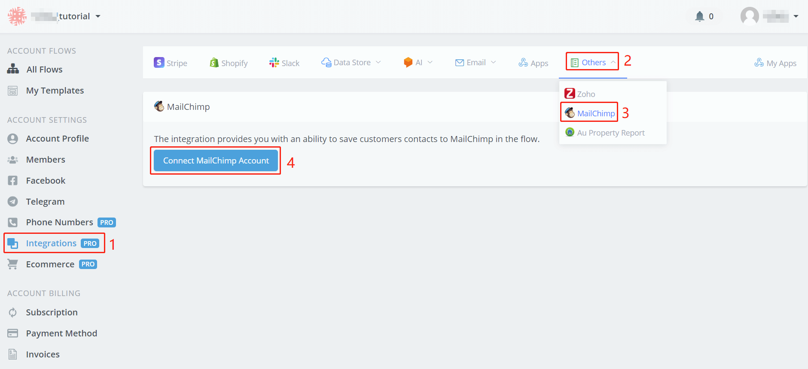Switch to the Apps tab
The image size is (808, 369).
(534, 63)
